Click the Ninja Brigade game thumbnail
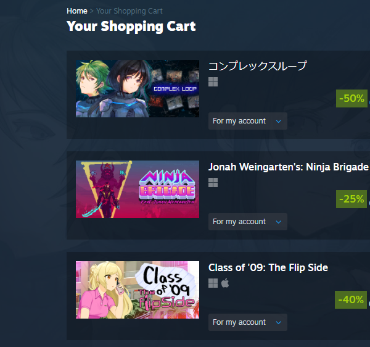 (x=138, y=189)
